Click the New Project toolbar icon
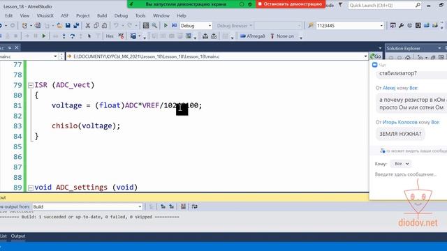This screenshot has width=447, height=251. pyautogui.click(x=25, y=26)
